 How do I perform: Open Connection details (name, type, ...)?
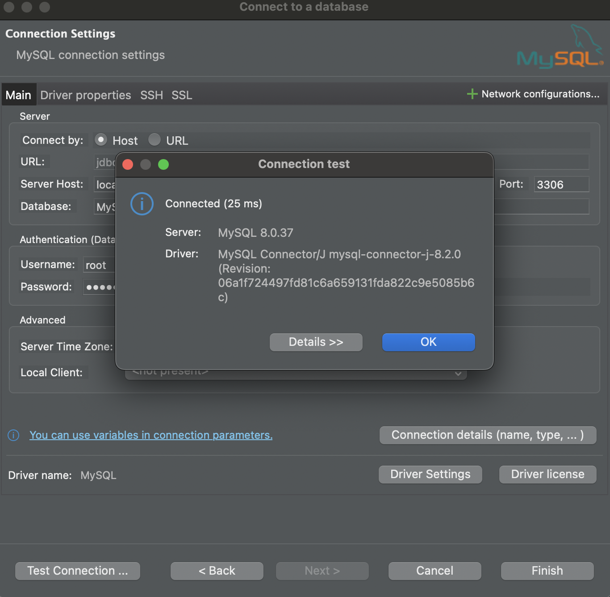(x=488, y=435)
